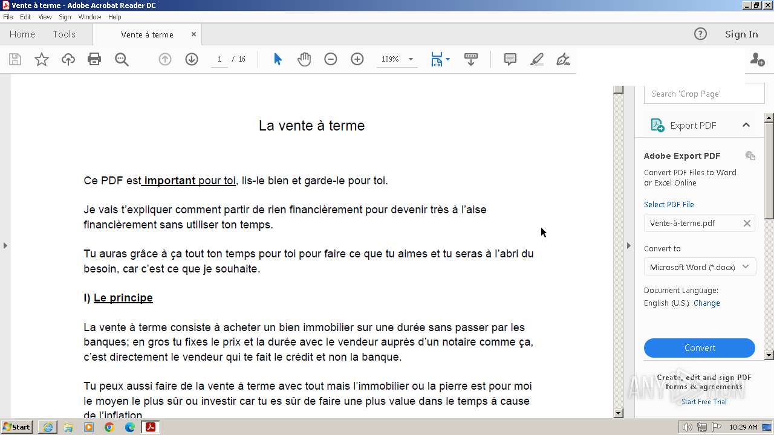774x435 pixels.
Task: Click the right pane scrollbar up arrow
Action: click(769, 117)
